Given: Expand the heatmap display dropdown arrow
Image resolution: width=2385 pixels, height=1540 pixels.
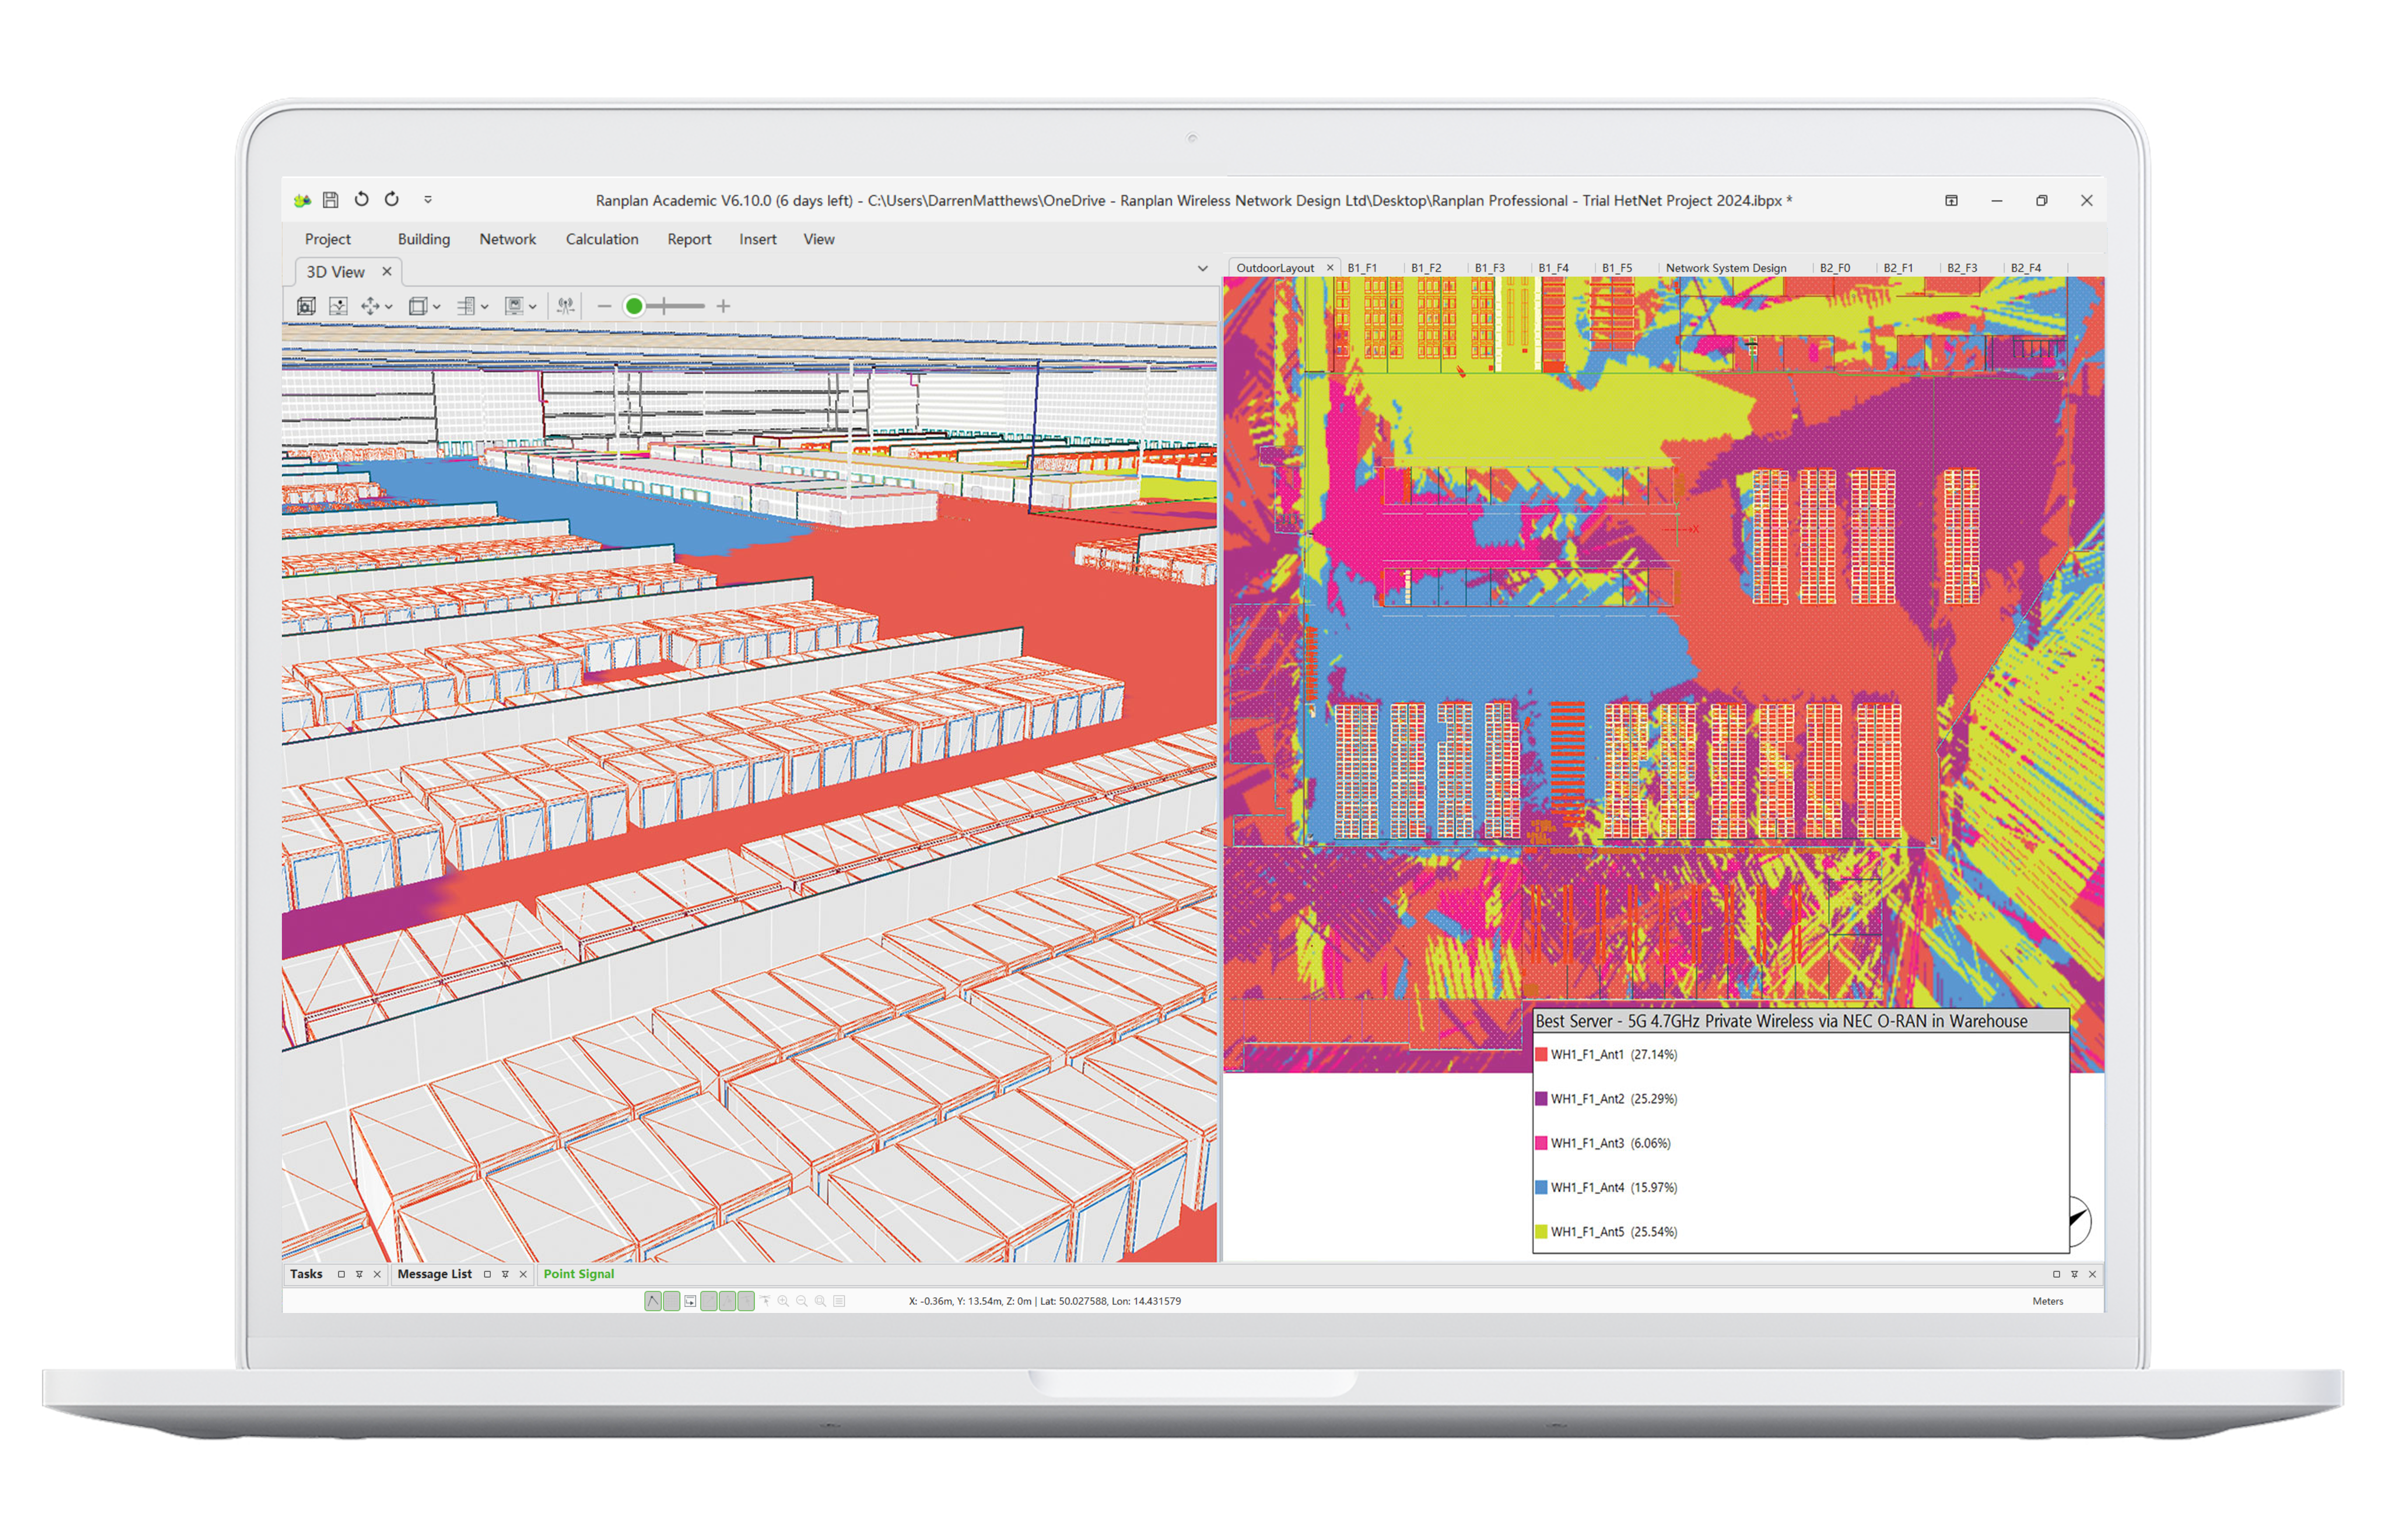Looking at the screenshot, I should (533, 307).
